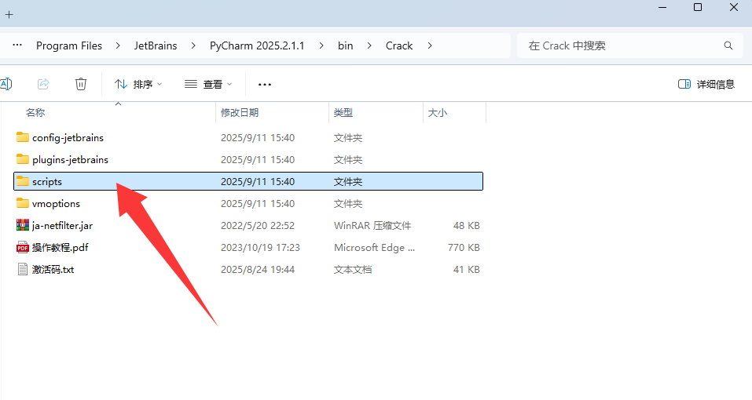The image size is (752, 400).
Task: Click the 文本文档 type cell
Action: click(353, 270)
